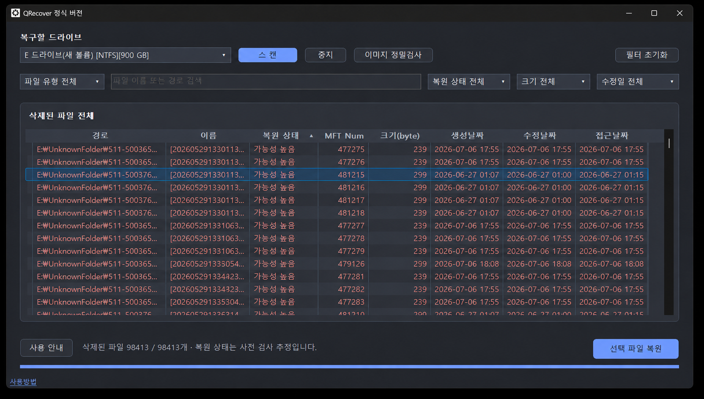Click 가능성 높음 in MFT 477279 row
The width and height of the screenshot is (704, 399).
pyautogui.click(x=274, y=251)
